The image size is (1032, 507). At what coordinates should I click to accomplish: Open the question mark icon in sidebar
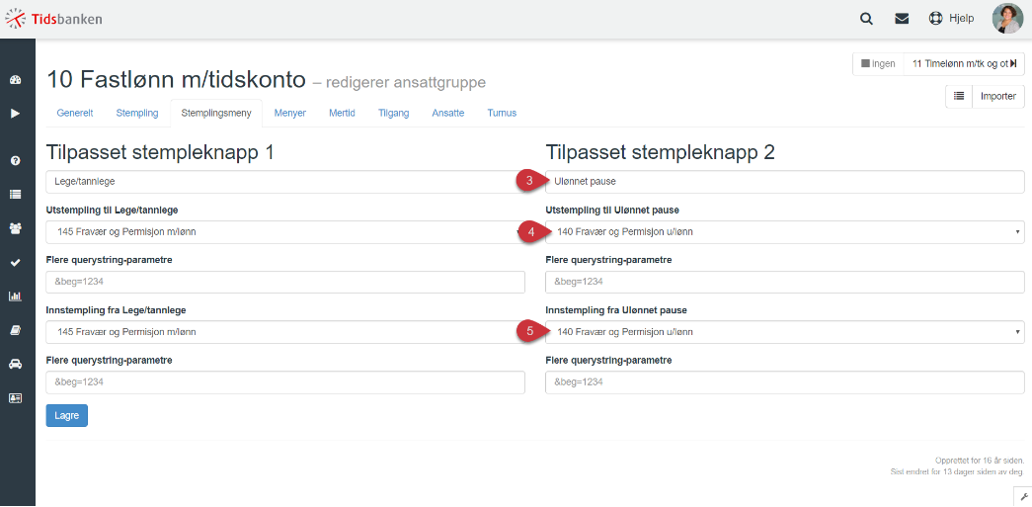(16, 161)
